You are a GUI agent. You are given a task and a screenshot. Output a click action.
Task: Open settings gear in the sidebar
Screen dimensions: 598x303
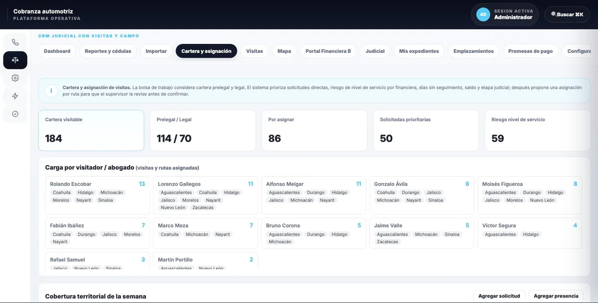[15, 78]
